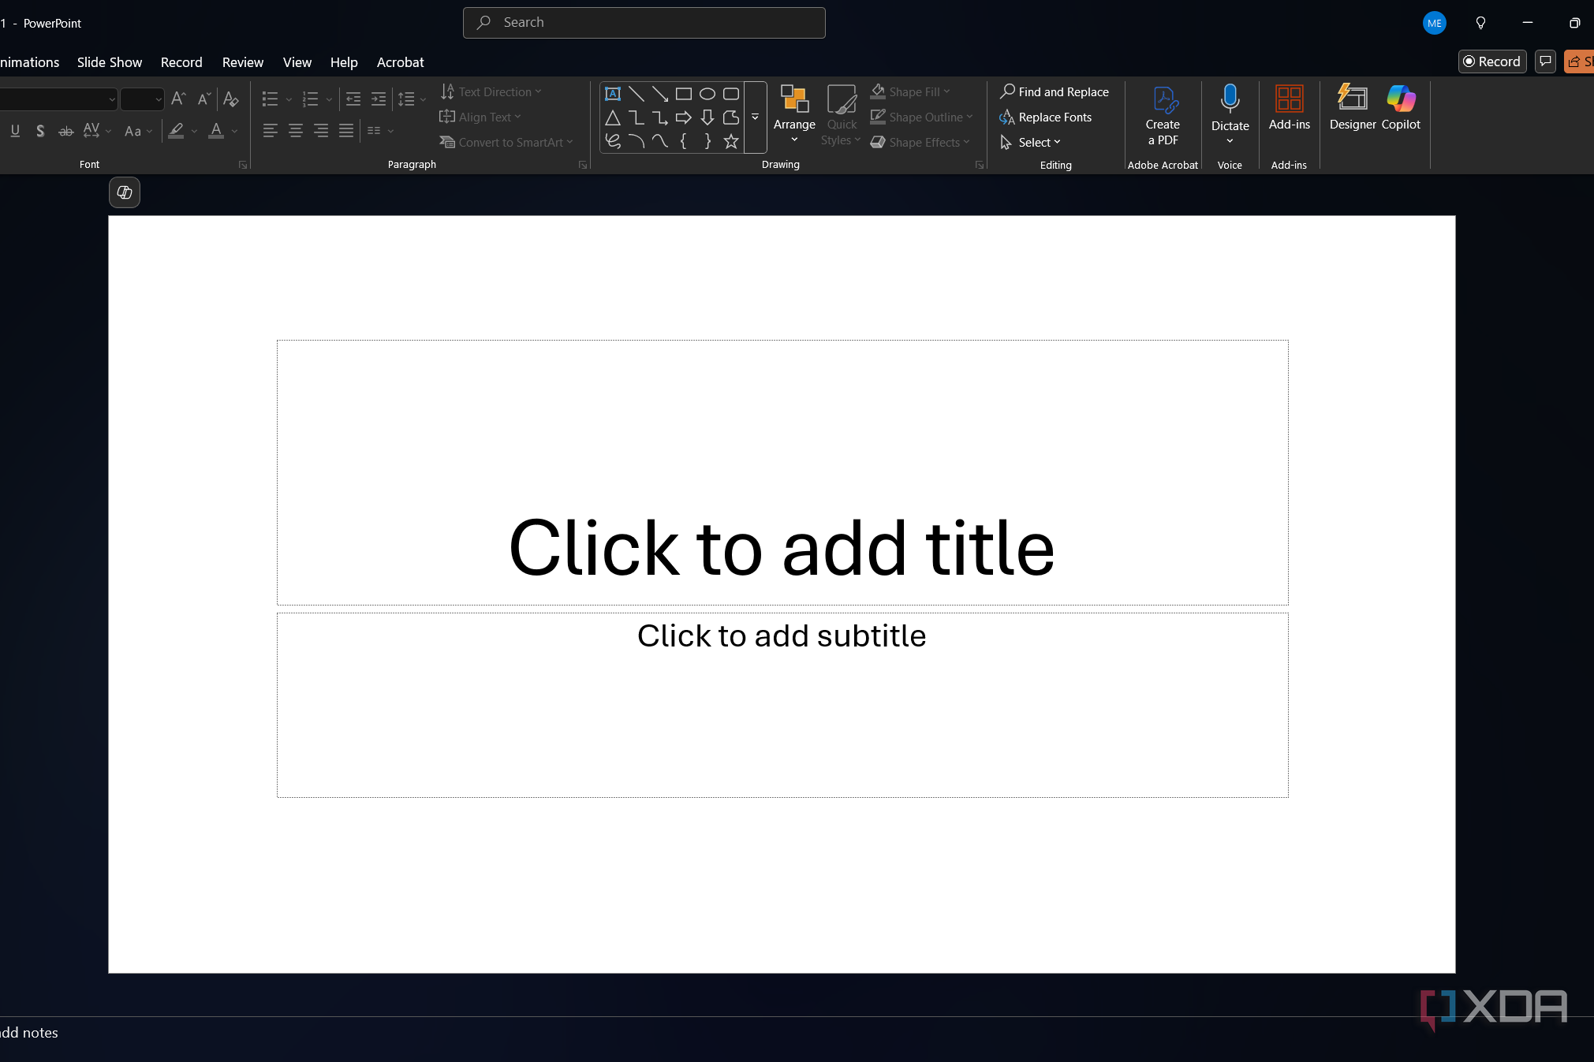Switch to the Acrobat tab
Image resolution: width=1594 pixels, height=1062 pixels.
pyautogui.click(x=400, y=62)
